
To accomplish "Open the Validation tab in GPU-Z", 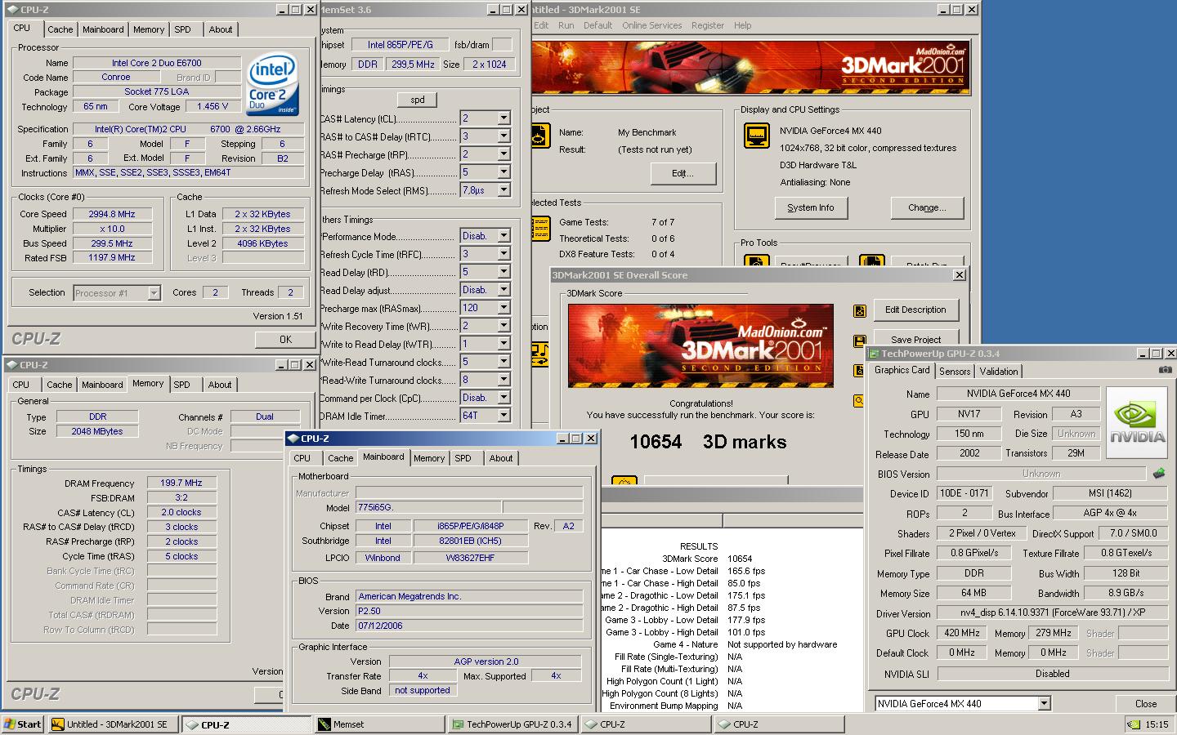I will [999, 372].
